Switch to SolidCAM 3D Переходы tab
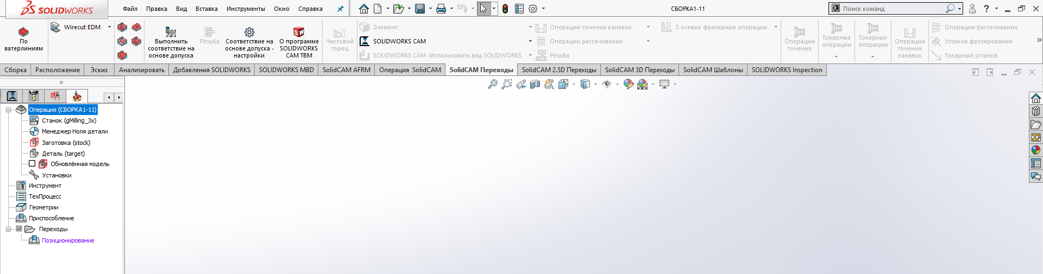This screenshot has width=1043, height=274. click(640, 70)
